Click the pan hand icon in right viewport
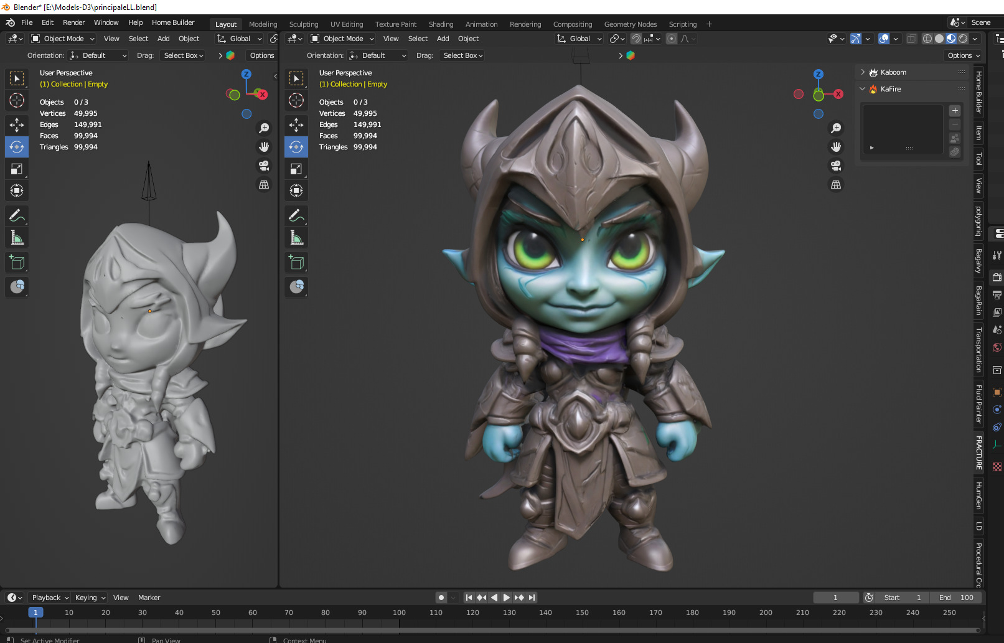This screenshot has height=643, width=1004. coord(836,147)
